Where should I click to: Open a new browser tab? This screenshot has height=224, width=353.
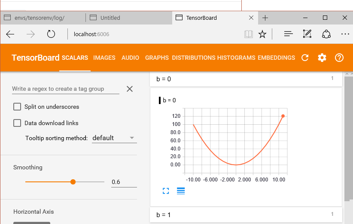click(265, 18)
